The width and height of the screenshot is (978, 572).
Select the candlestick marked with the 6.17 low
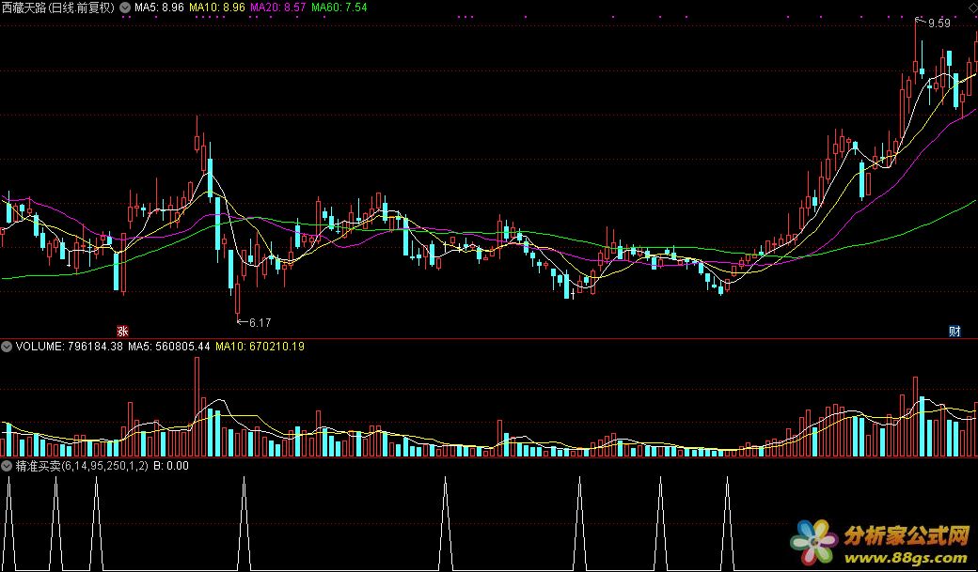tap(238, 299)
